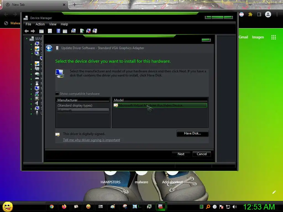Image resolution: width=283 pixels, height=212 pixels.
Task: Click the Manufacturer column header
Action: coord(83,100)
